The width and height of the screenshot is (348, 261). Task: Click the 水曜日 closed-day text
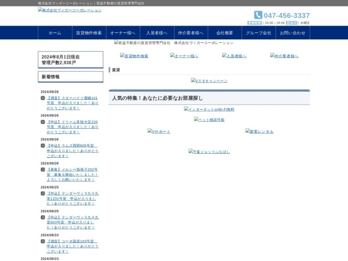pos(304,23)
